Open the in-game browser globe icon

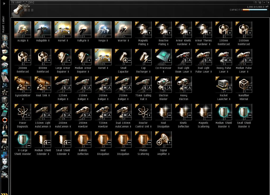click(x=5, y=134)
